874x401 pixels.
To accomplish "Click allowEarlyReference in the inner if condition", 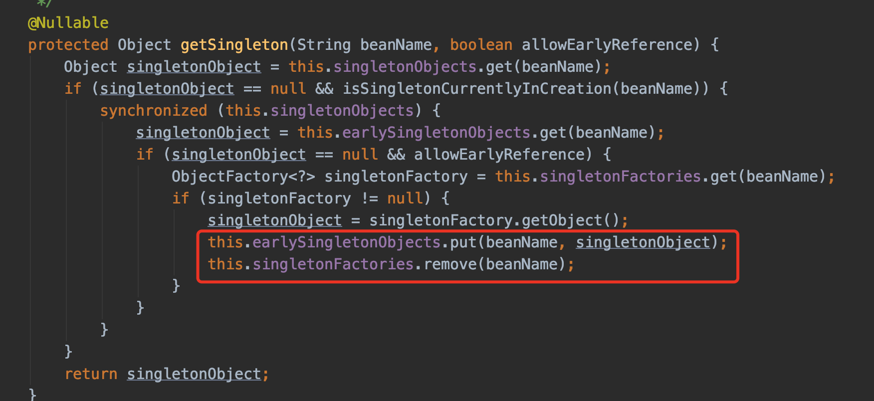I will (x=499, y=155).
